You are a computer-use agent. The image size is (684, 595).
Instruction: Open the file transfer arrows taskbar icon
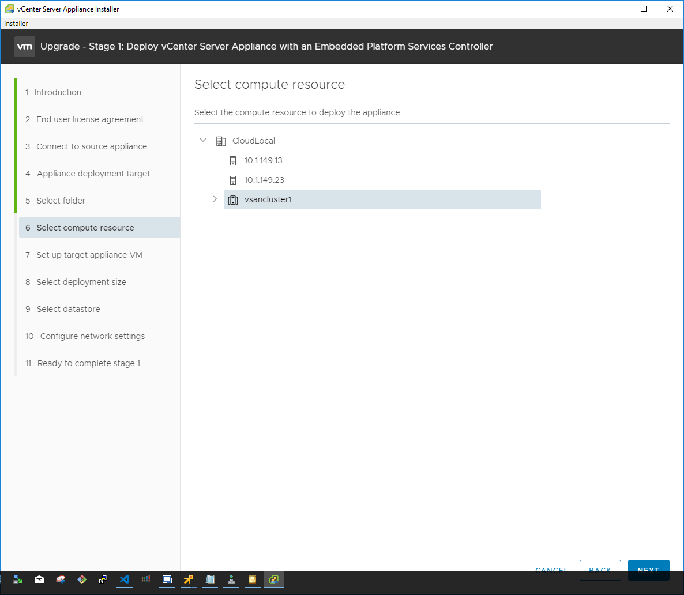[18, 579]
